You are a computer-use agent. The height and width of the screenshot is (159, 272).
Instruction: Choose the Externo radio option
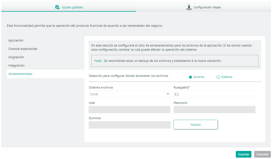pyautogui.click(x=218, y=77)
